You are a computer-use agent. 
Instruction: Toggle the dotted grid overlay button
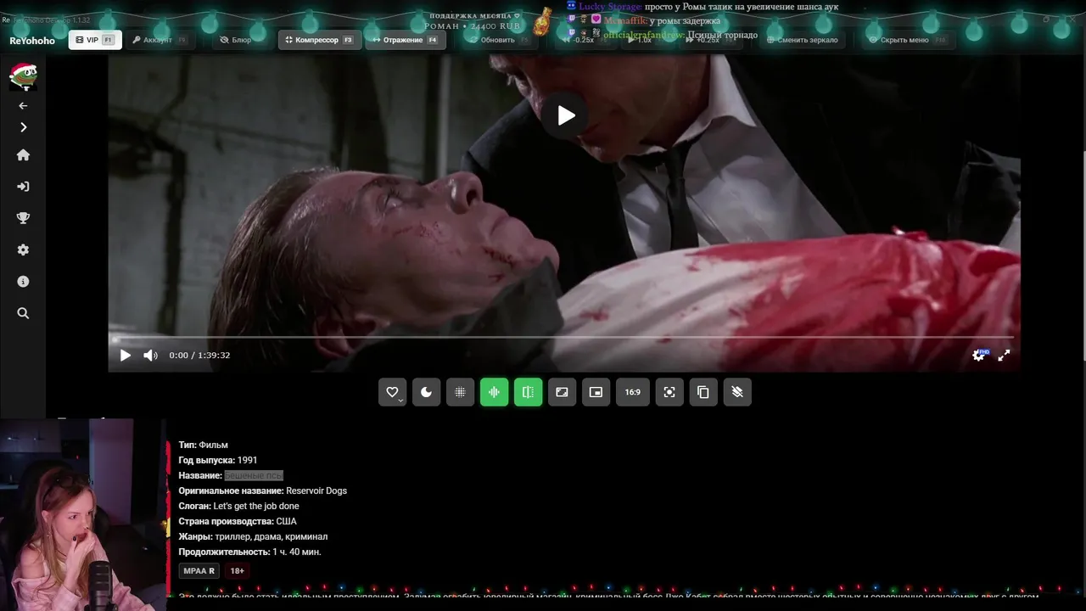click(x=460, y=392)
